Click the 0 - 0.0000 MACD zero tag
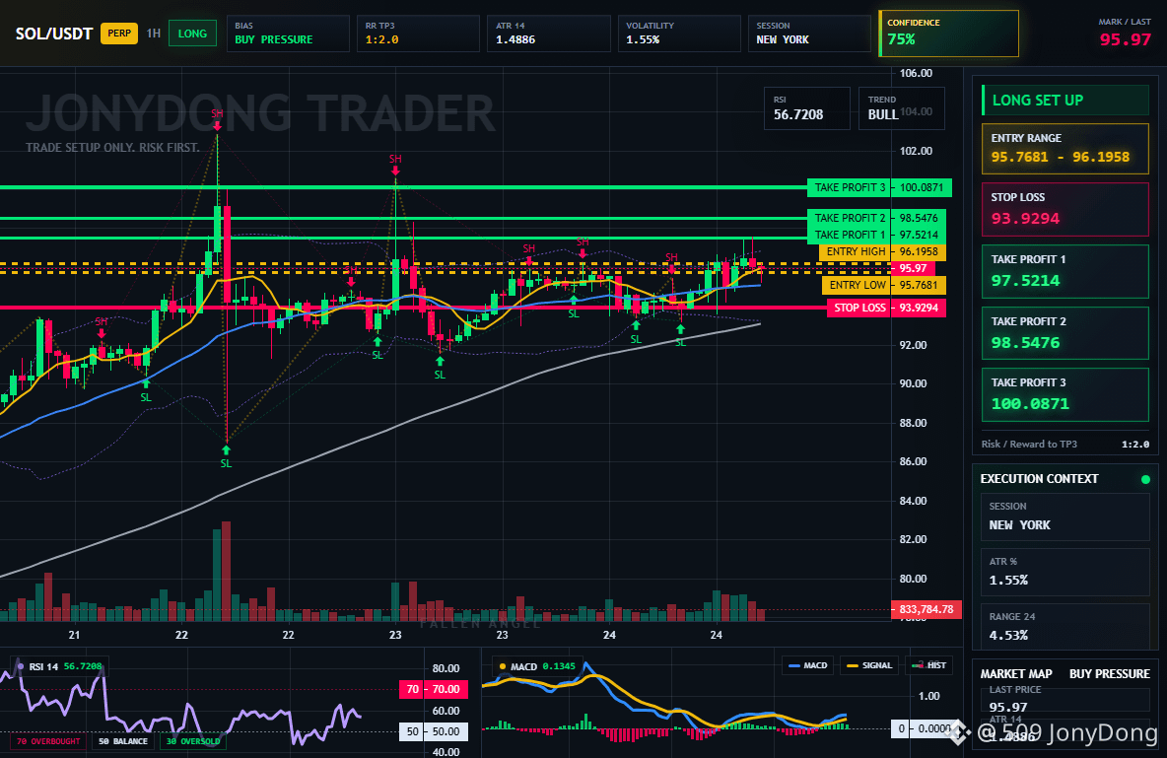Image resolution: width=1167 pixels, height=758 pixels. 923,728
